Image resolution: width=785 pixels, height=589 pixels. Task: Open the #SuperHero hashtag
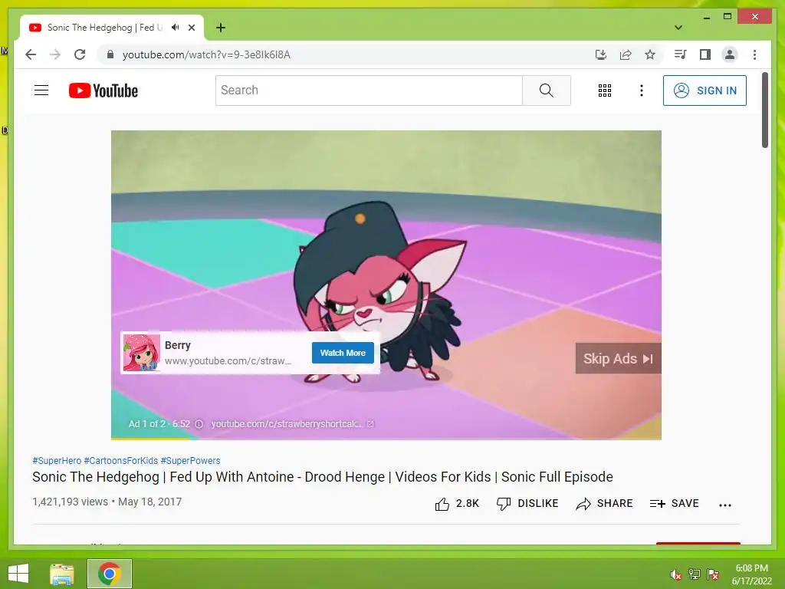pyautogui.click(x=57, y=461)
